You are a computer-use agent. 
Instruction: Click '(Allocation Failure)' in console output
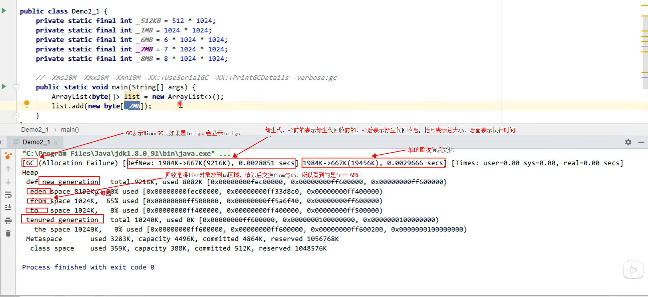(x=78, y=163)
